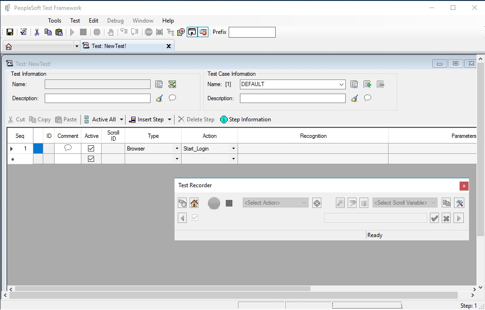Open the Action dropdown showing Start_Login
The image size is (485, 310).
tap(233, 149)
